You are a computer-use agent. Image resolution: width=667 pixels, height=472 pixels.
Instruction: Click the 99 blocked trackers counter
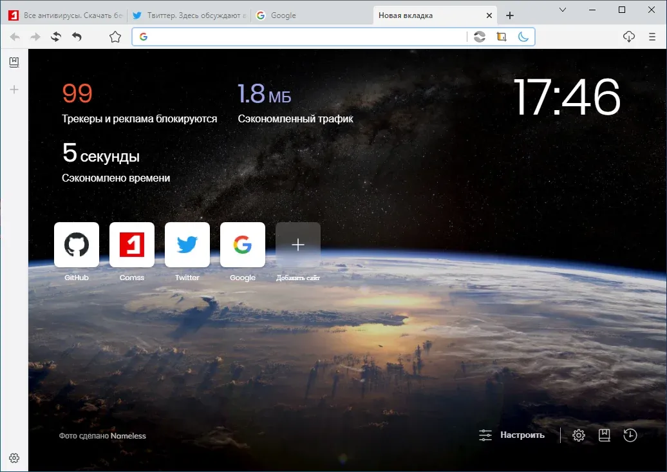[77, 93]
